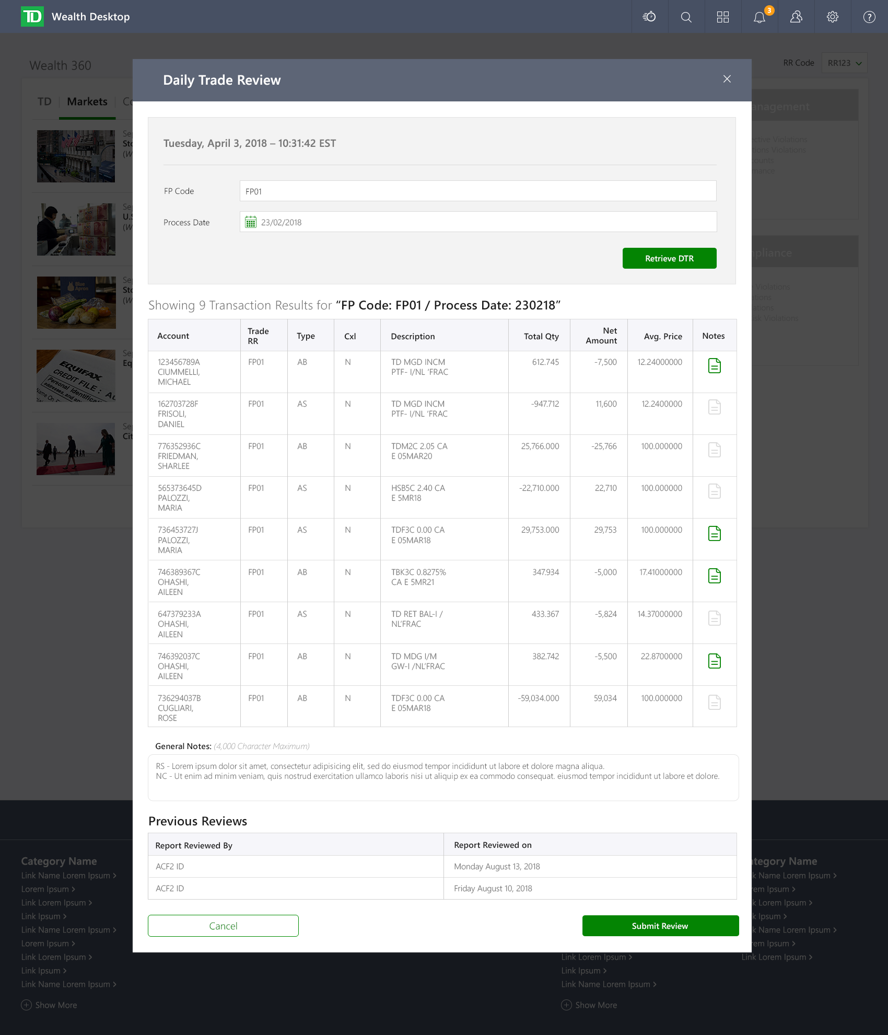Screen dimensions: 888x1035
Task: Open the user profile icon in the header
Action: 796,17
